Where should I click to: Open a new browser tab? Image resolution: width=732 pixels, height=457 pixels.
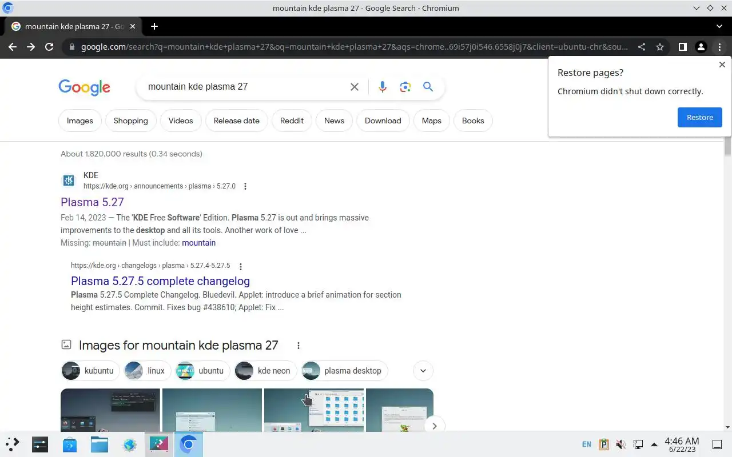(x=154, y=26)
